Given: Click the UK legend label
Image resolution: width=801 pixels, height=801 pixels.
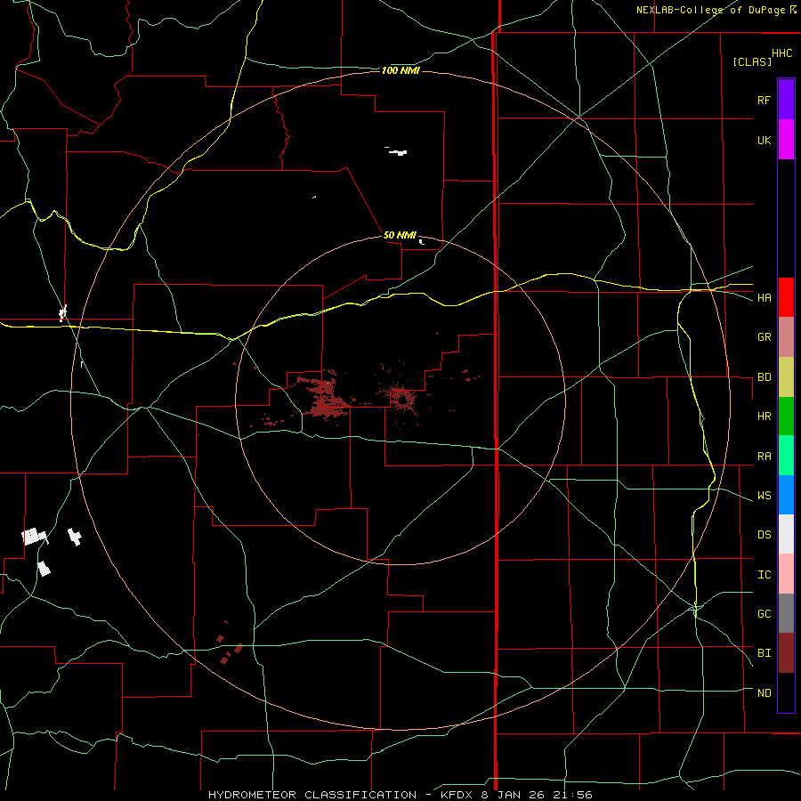Looking at the screenshot, I should pyautogui.click(x=764, y=140).
